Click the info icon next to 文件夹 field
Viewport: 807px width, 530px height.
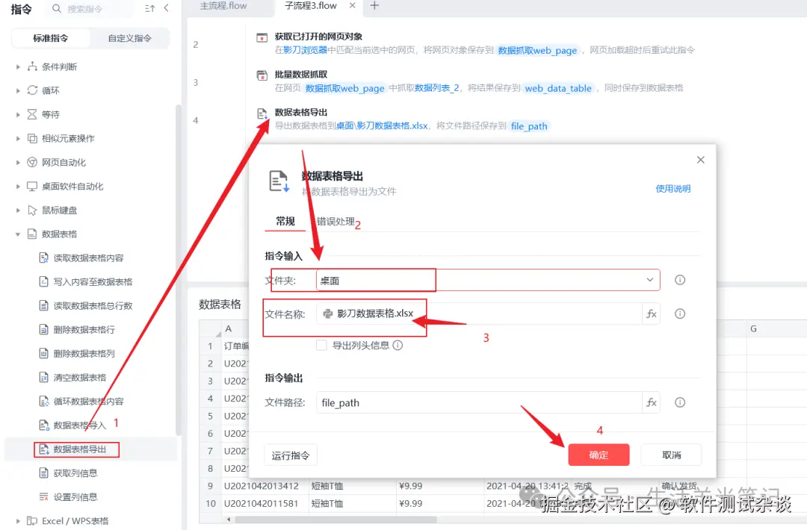[678, 280]
